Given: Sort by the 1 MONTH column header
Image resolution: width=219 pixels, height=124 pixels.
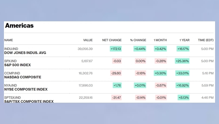Looking at the screenshot, I should (x=160, y=40).
